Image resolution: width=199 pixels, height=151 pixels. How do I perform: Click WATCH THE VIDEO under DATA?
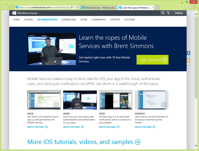pyautogui.click(x=37, y=127)
